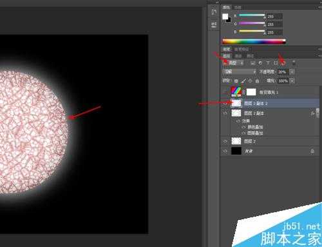Click the gradient thumbnail of 渐变填充 1 layer
322x247 pixels.
point(236,92)
